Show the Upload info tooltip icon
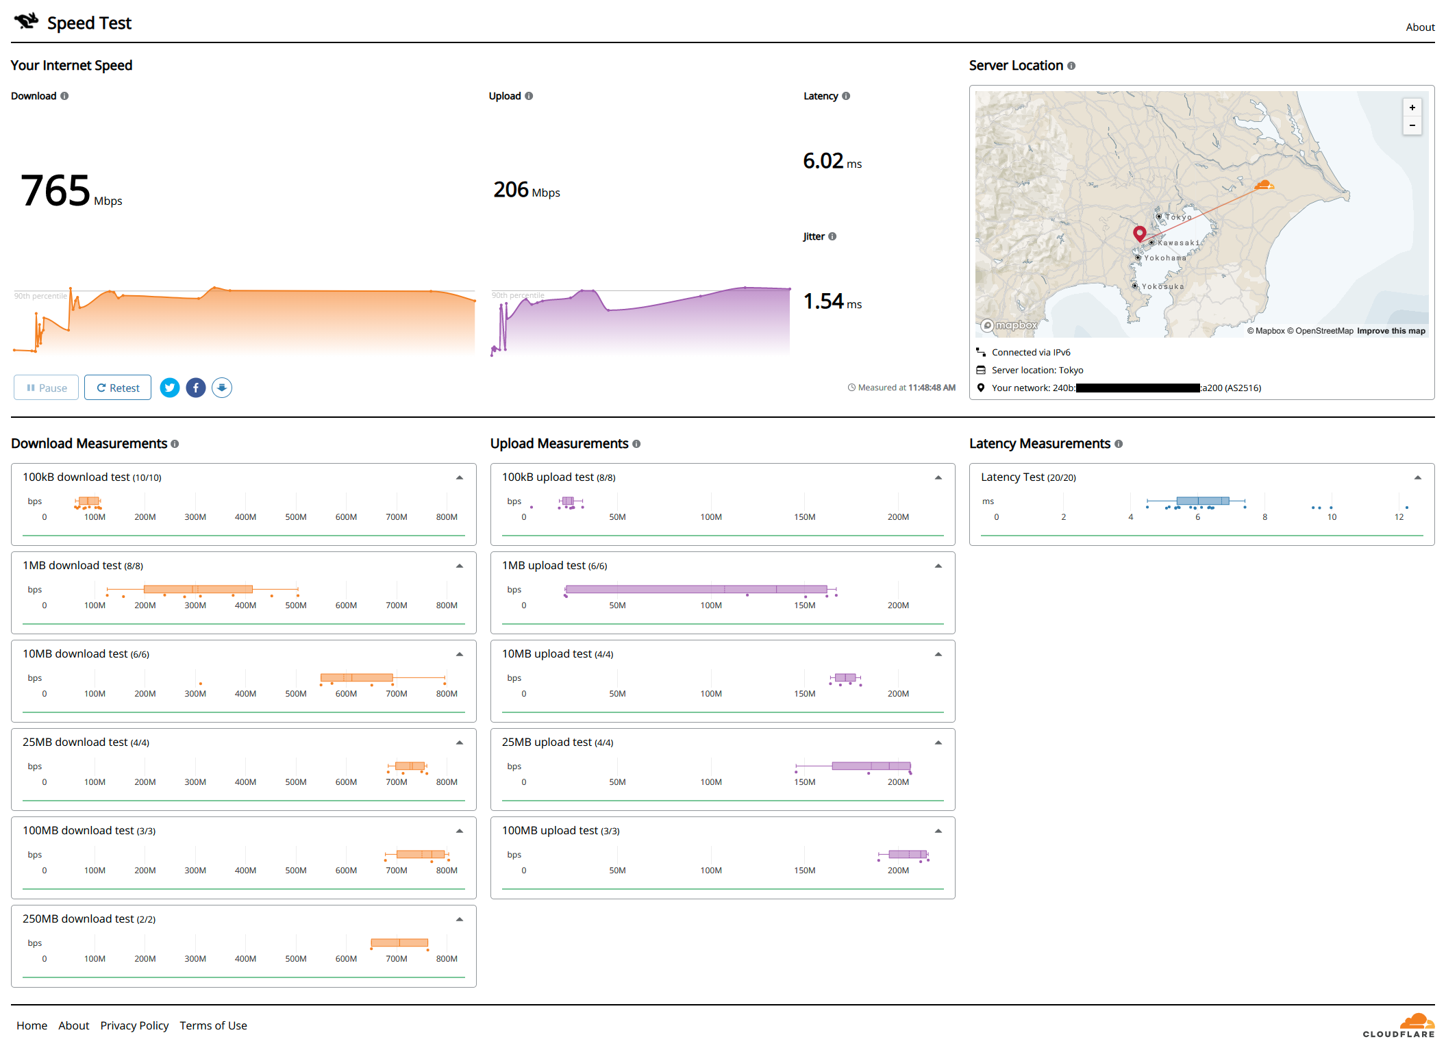This screenshot has width=1446, height=1050. (x=529, y=96)
